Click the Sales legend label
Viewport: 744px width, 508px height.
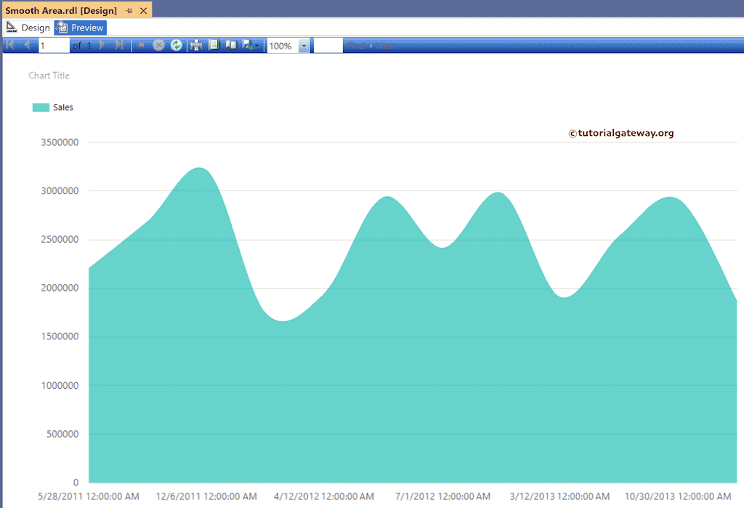pos(63,108)
